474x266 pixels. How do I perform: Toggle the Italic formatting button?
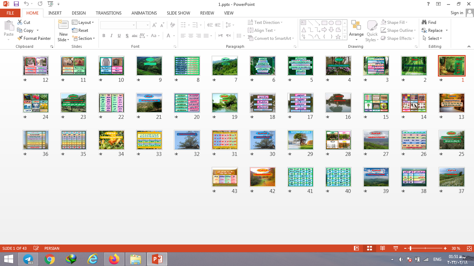(x=111, y=36)
